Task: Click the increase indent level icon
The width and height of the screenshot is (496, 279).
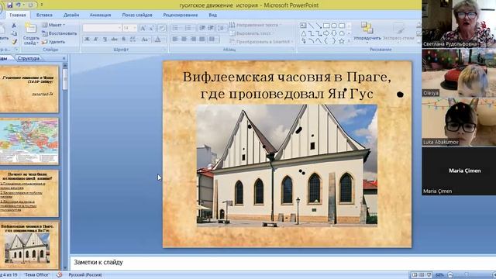Action: point(212,28)
